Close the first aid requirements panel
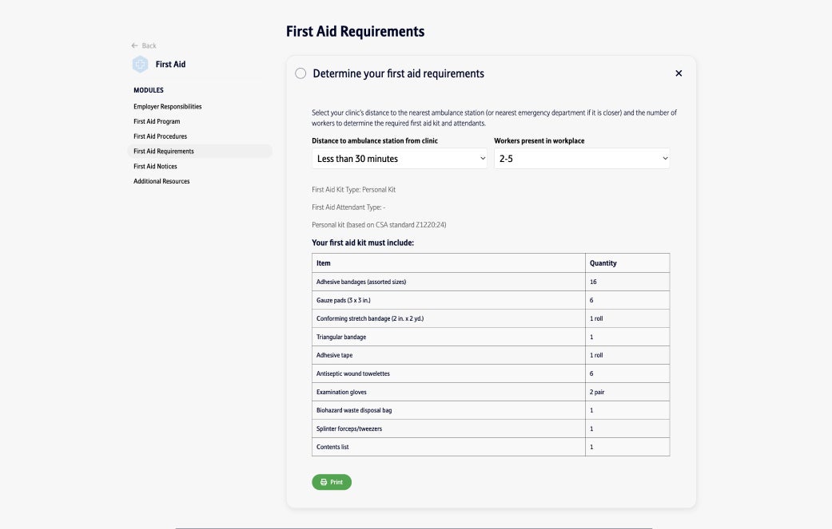832x529 pixels. pos(679,73)
